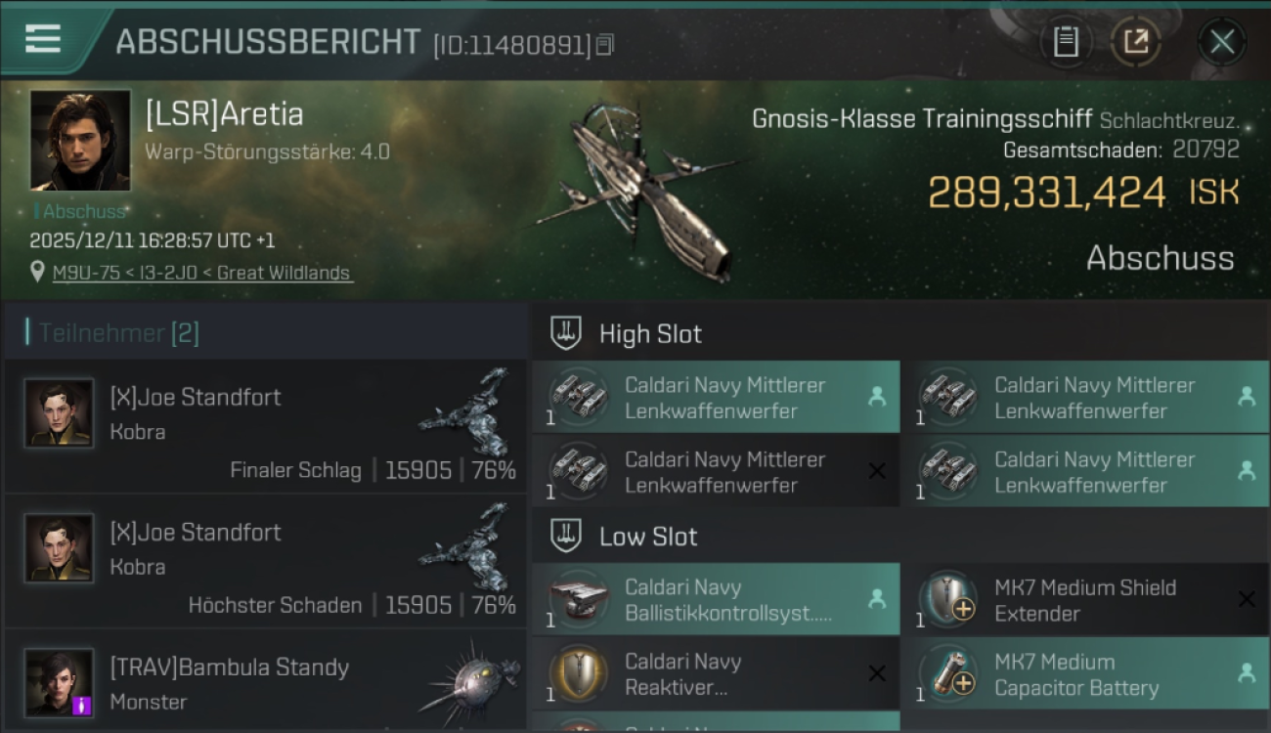Select the Teilnehmer participants tab
This screenshot has height=733, width=1271.
click(117, 333)
